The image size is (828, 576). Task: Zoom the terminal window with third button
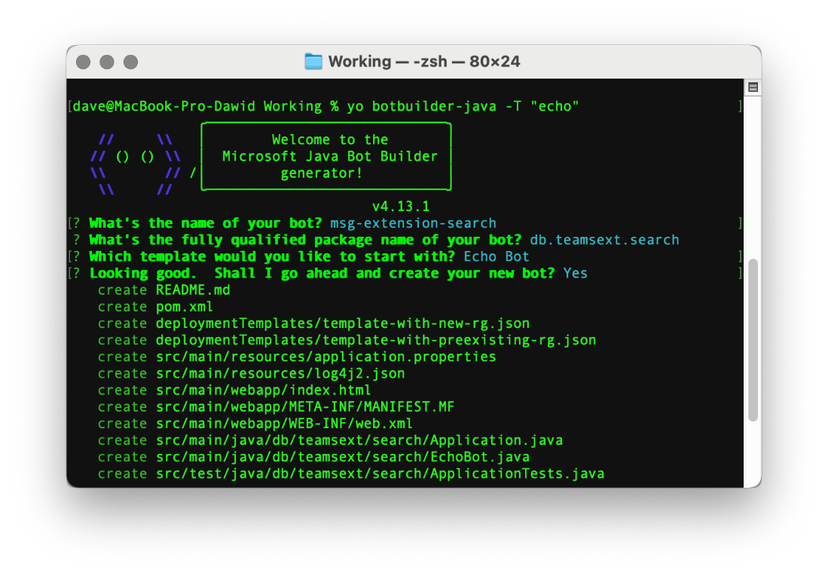[130, 62]
